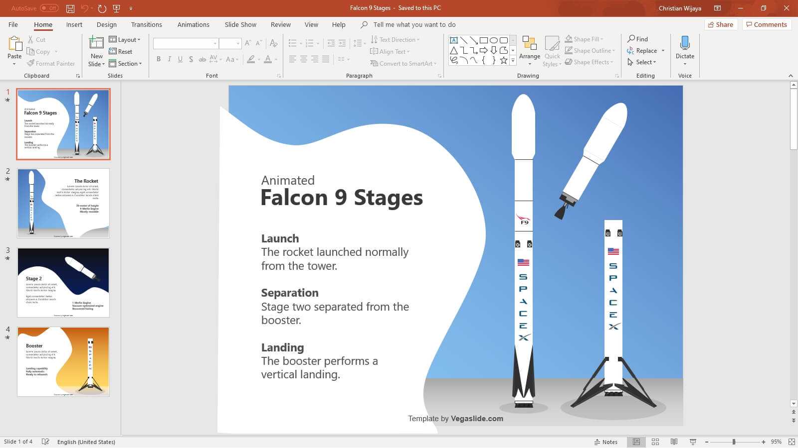This screenshot has width=798, height=448.
Task: Increase font size icon
Action: [248, 43]
